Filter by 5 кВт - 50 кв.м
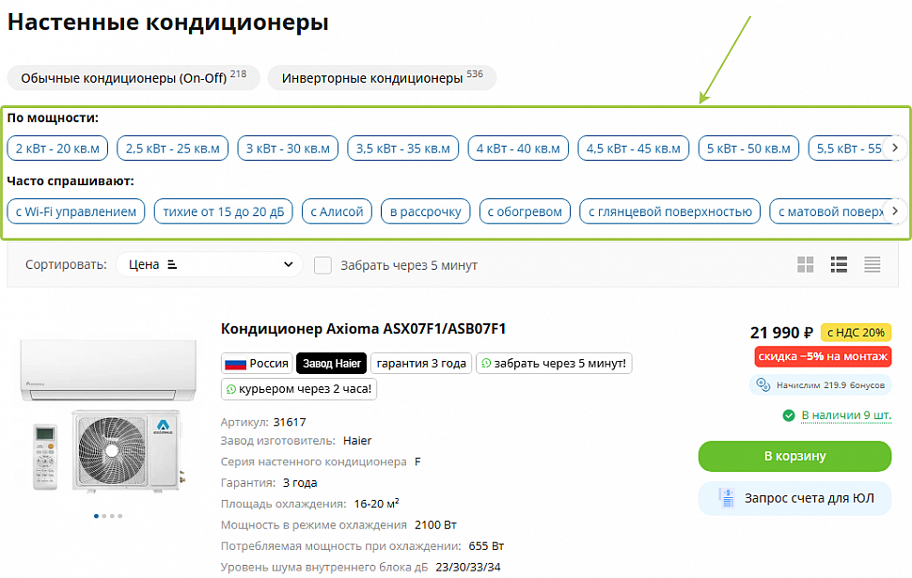912x578 pixels. coord(748,148)
